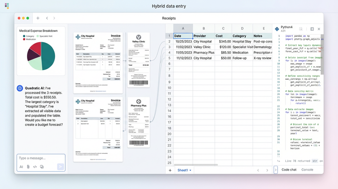Image resolution: width=338 pixels, height=189 pixels.
Task: Click the Quadratic AI avatar
Action: [20, 88]
